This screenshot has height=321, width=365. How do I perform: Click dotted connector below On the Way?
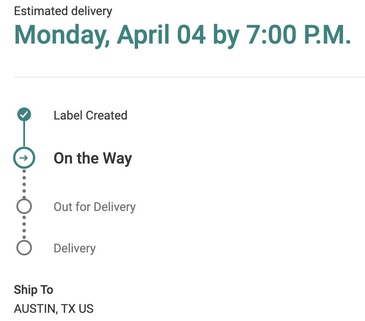tap(24, 184)
